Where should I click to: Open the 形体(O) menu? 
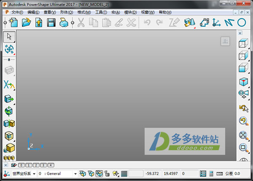pyautogui.click(x=67, y=12)
